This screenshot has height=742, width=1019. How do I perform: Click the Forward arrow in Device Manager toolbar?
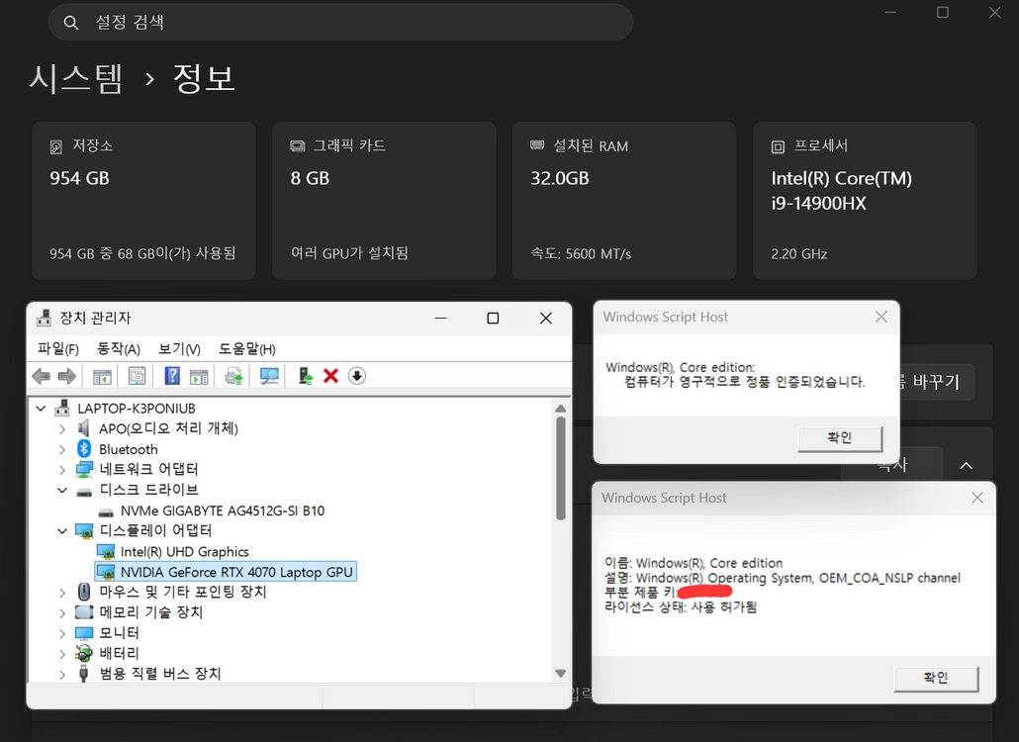pos(67,376)
